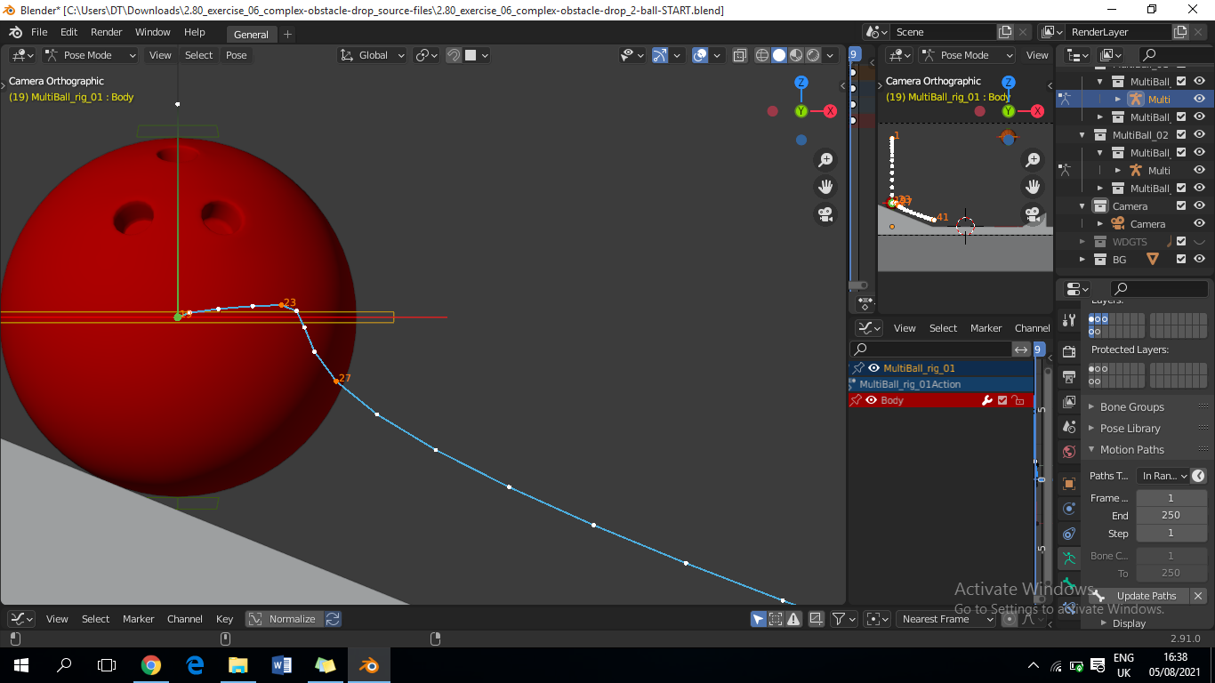This screenshot has height=683, width=1215.
Task: Click the zoom magnifier icon in main viewport
Action: tap(825, 160)
